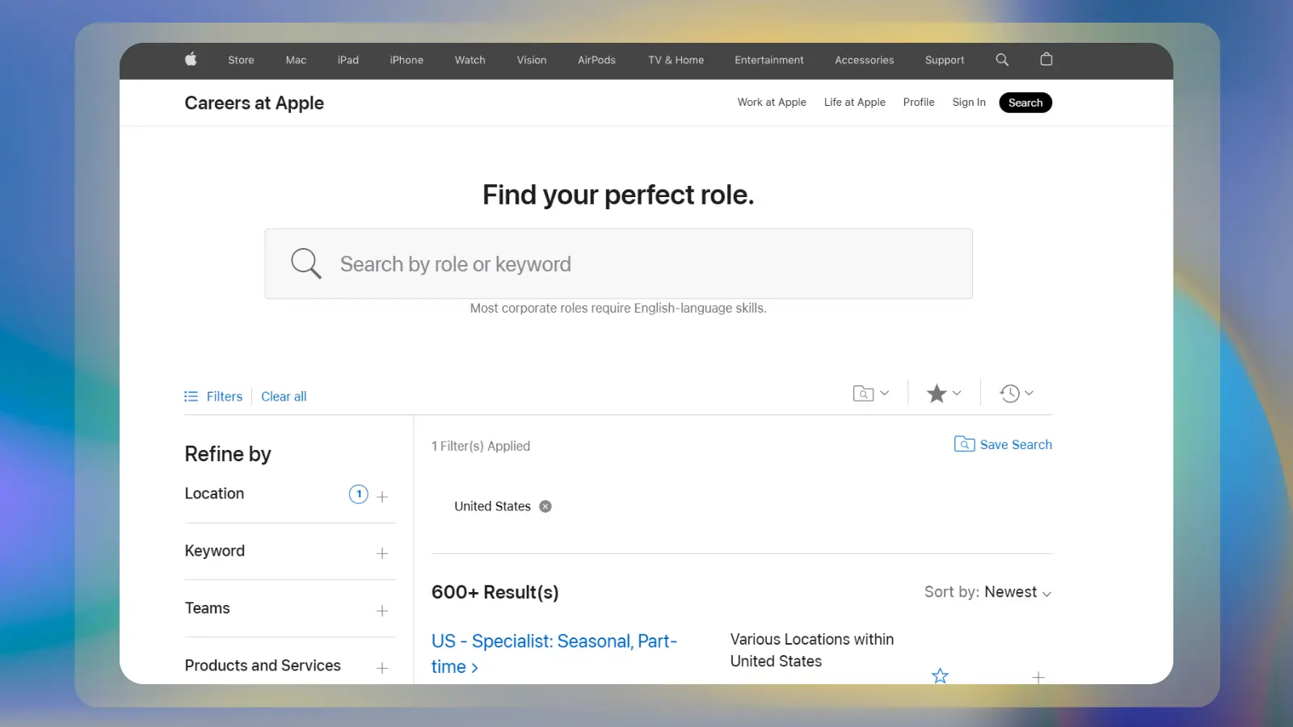This screenshot has height=727, width=1293.
Task: Open the iPad menu item
Action: pos(348,60)
